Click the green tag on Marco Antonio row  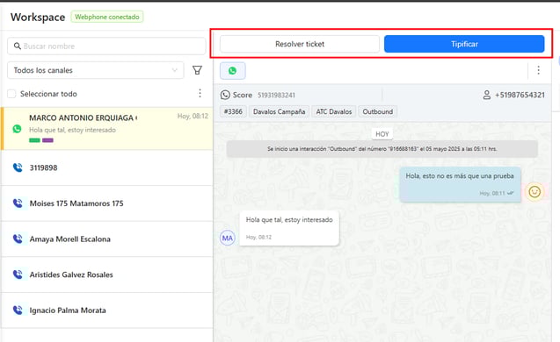[x=34, y=140]
